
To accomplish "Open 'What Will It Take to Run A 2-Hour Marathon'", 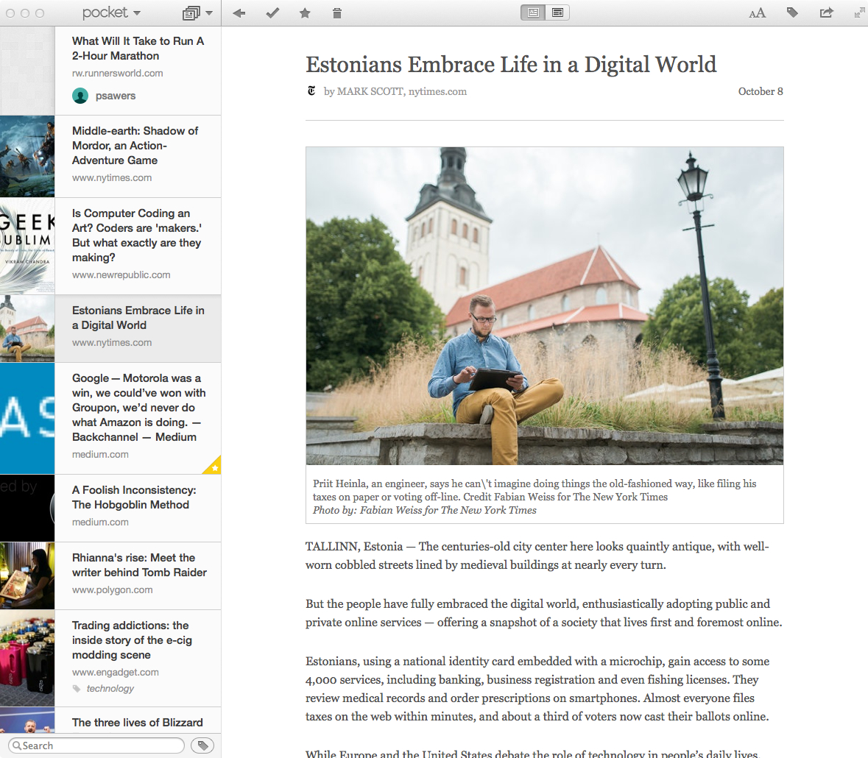I will coord(110,71).
